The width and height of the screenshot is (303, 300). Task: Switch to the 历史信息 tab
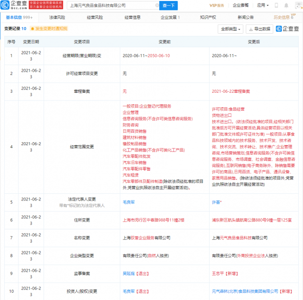click(283, 17)
